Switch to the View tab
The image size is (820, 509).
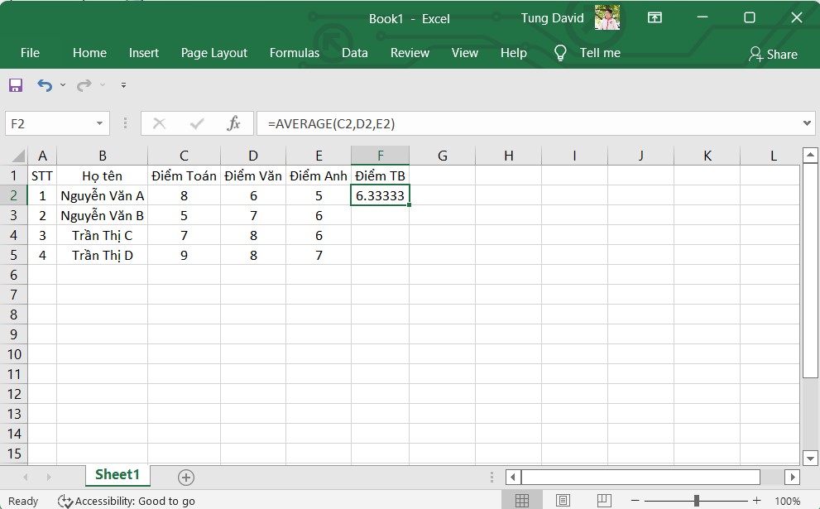tap(465, 53)
